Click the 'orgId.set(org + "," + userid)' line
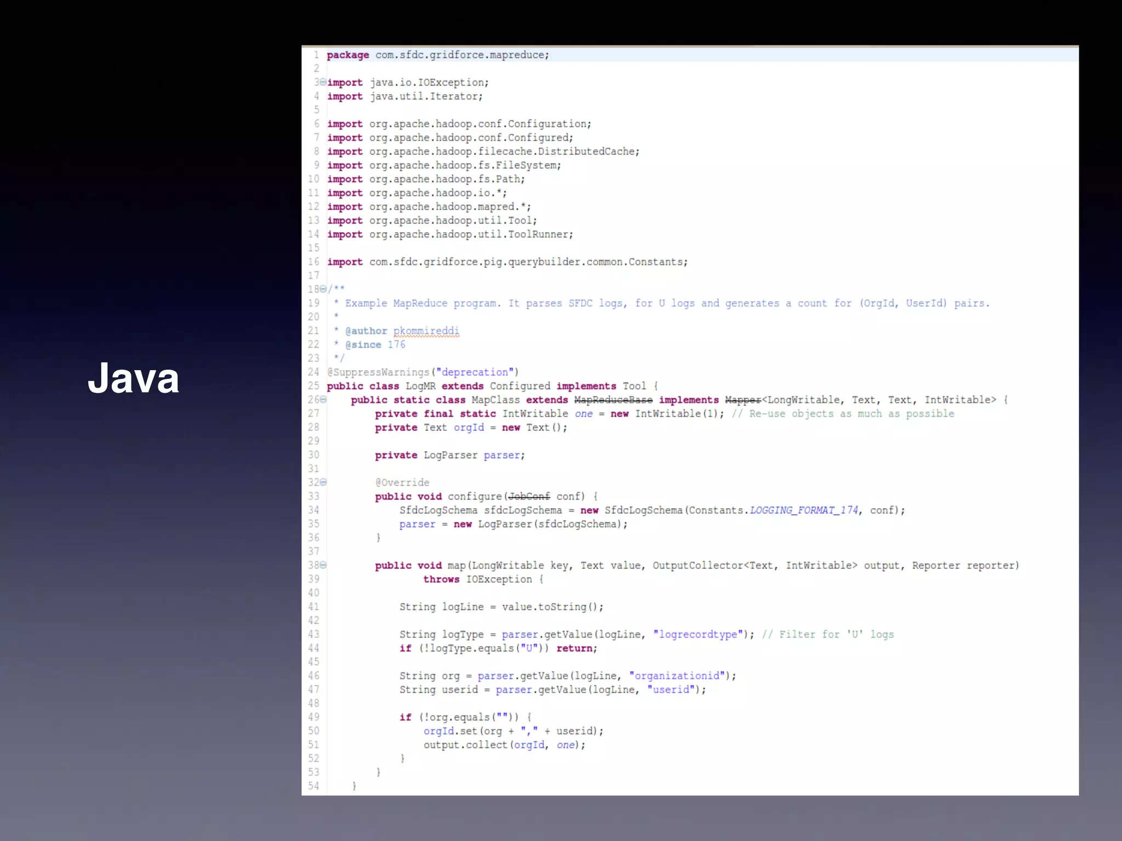This screenshot has height=841, width=1122. (513, 731)
